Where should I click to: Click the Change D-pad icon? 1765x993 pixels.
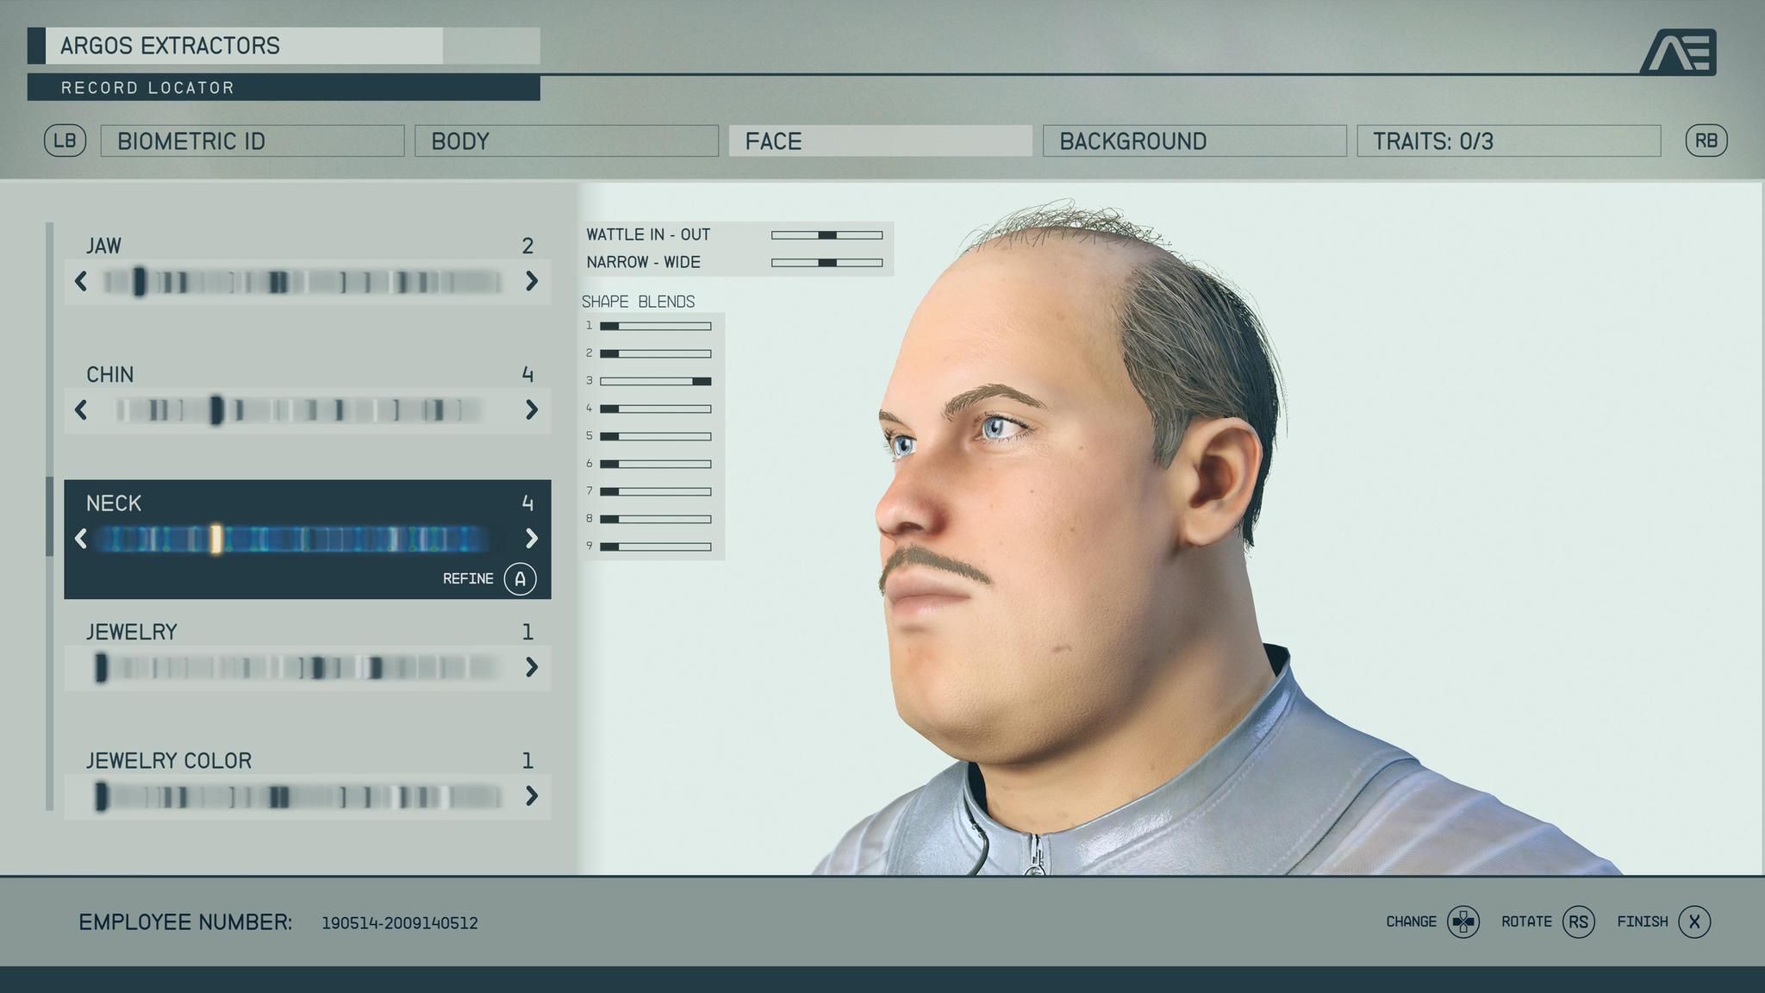tap(1463, 922)
